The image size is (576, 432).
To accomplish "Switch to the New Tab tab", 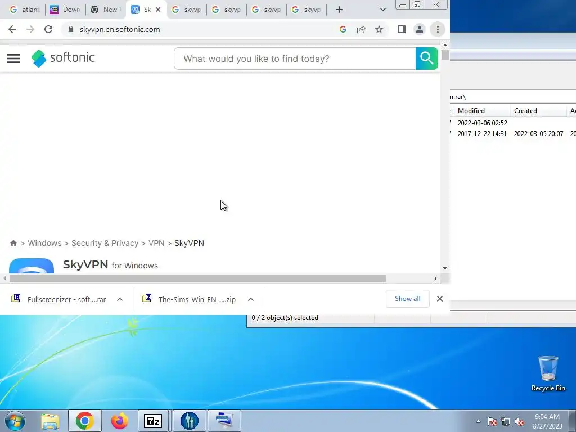I will click(106, 10).
